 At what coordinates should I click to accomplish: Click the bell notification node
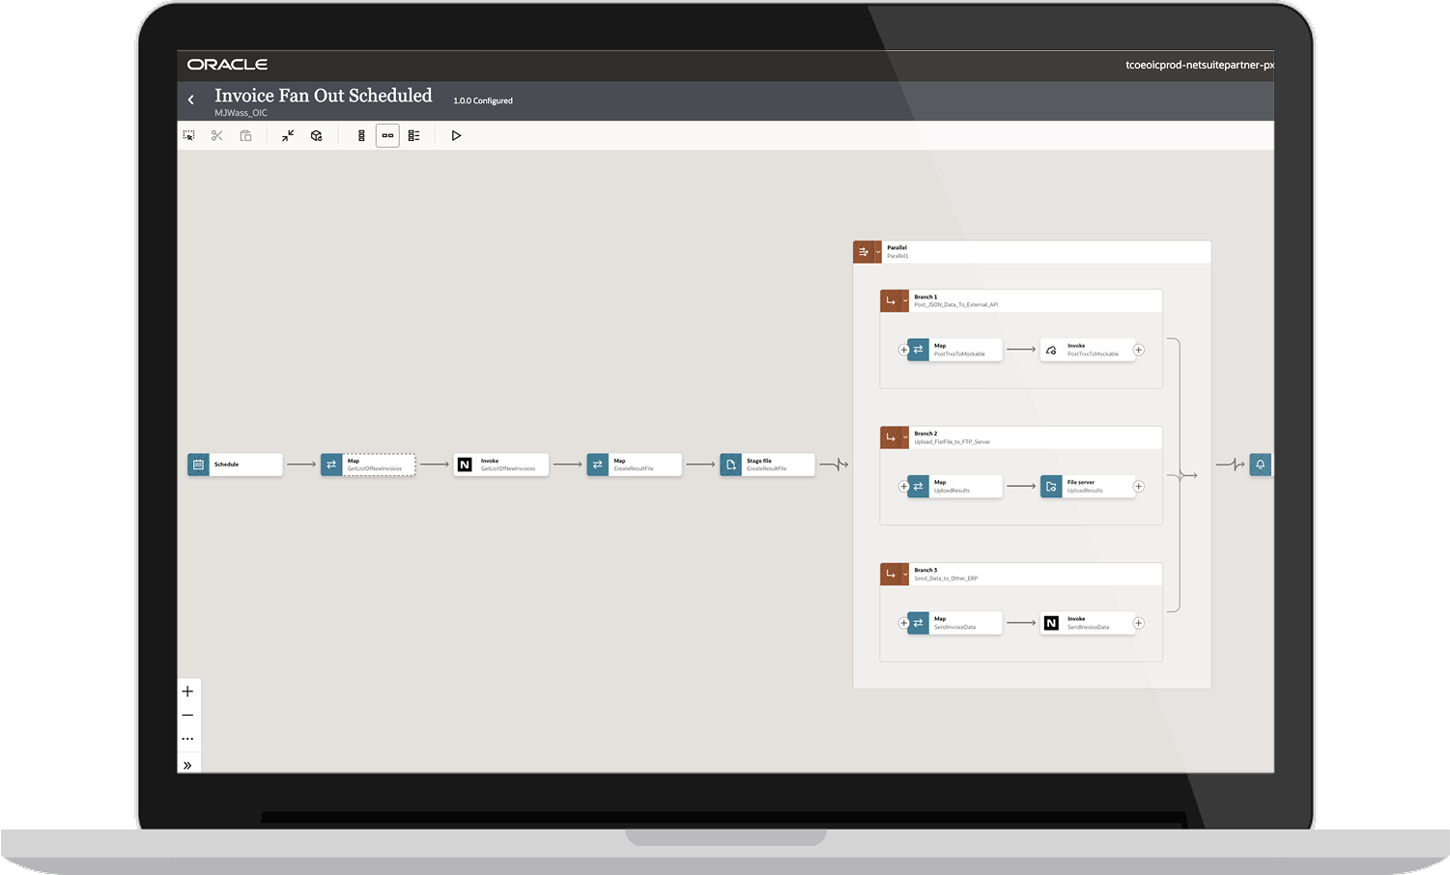pos(1260,465)
